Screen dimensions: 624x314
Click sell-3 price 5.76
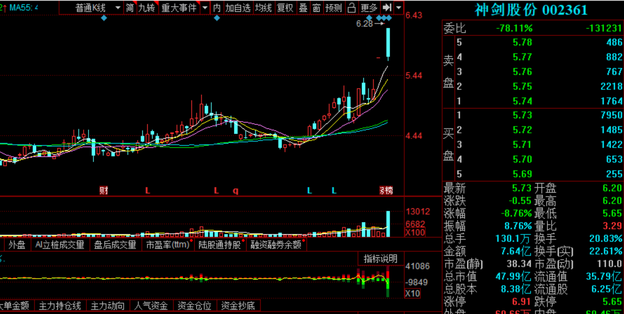click(522, 71)
